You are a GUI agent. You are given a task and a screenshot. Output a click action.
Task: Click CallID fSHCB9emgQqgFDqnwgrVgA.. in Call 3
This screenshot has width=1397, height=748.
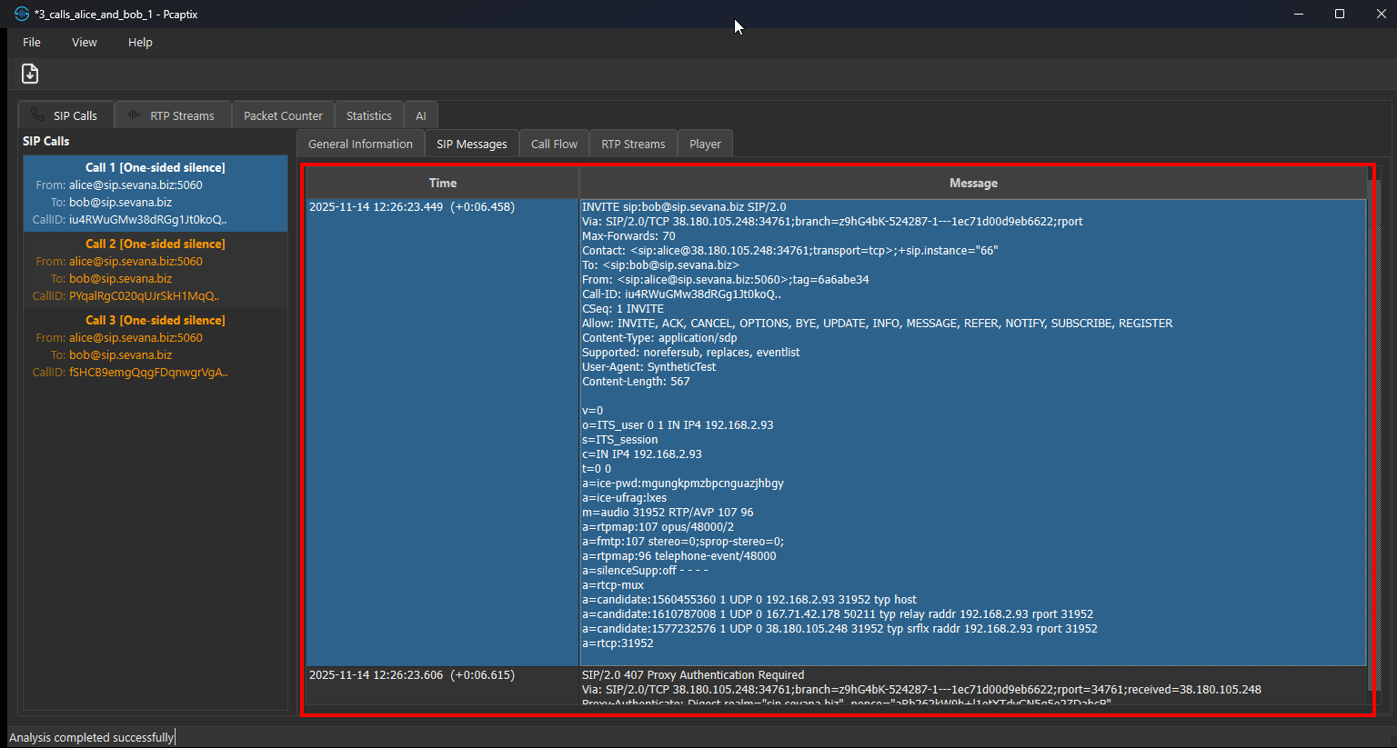coord(130,372)
